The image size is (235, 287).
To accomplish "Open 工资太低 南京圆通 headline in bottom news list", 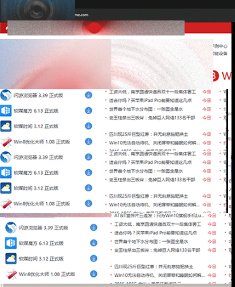I will (157, 224).
